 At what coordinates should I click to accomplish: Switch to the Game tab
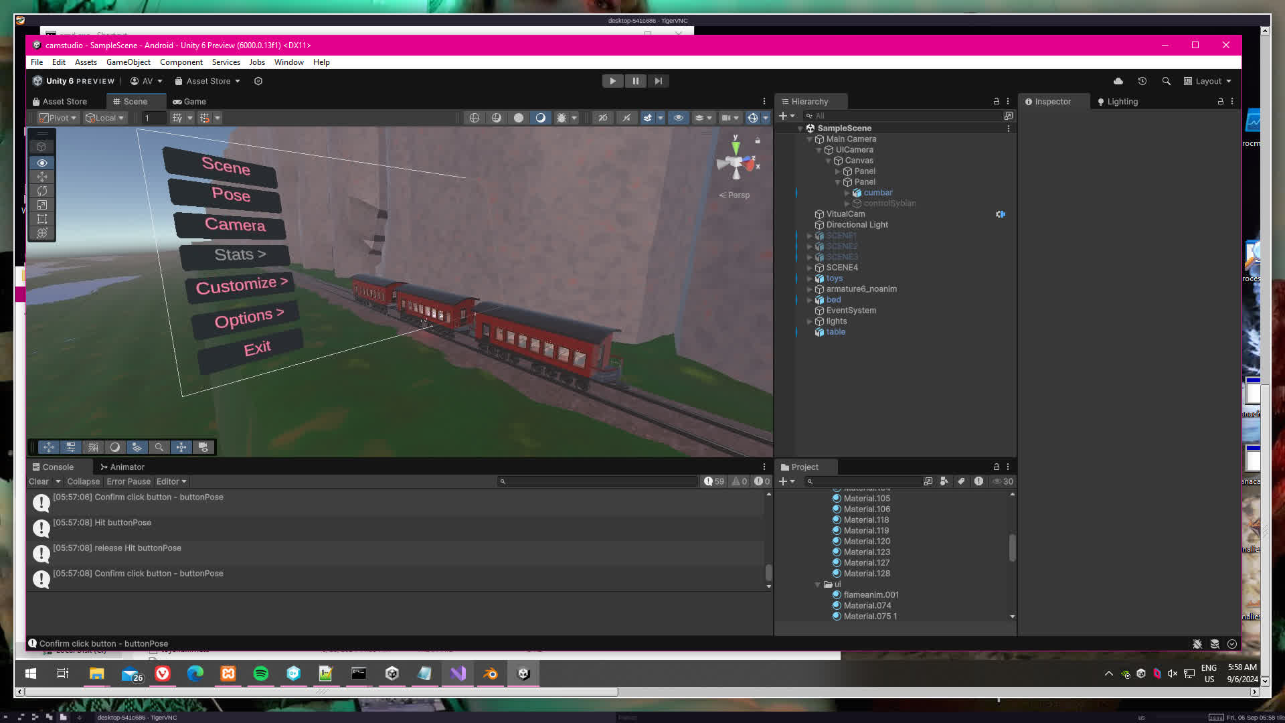pos(189,102)
